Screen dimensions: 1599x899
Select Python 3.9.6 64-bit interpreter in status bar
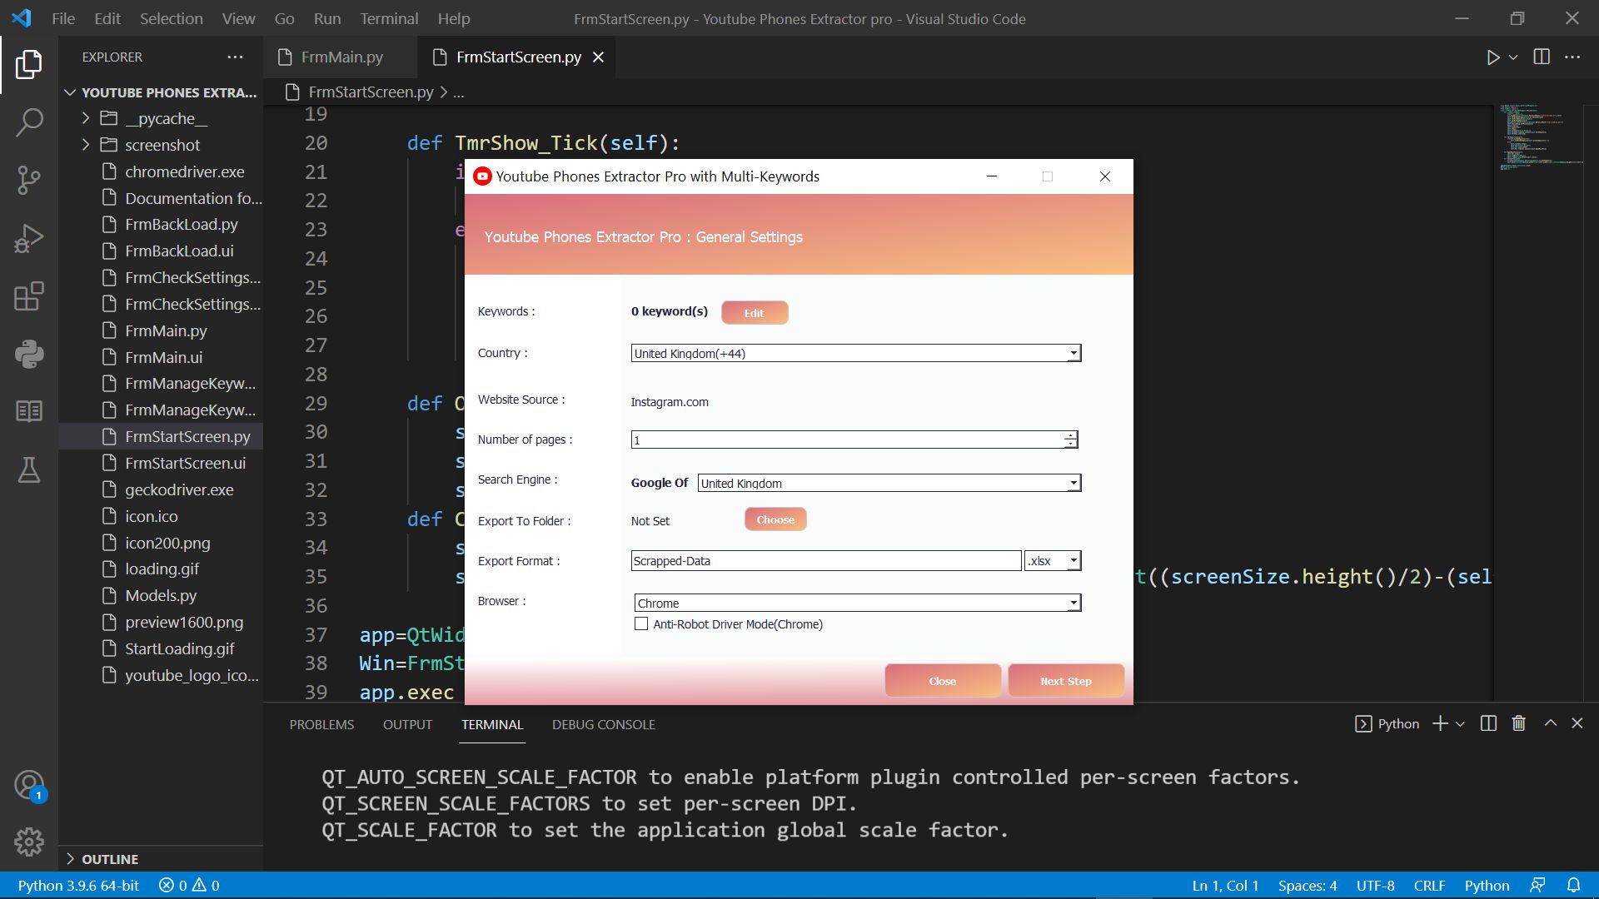pos(78,885)
